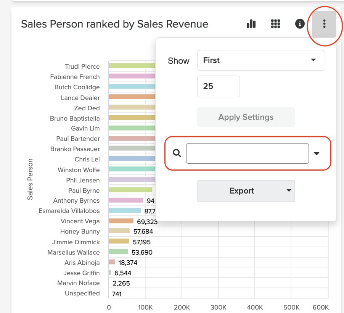This screenshot has height=313, width=344.
Task: Select the number input showing 25
Action: click(x=218, y=86)
